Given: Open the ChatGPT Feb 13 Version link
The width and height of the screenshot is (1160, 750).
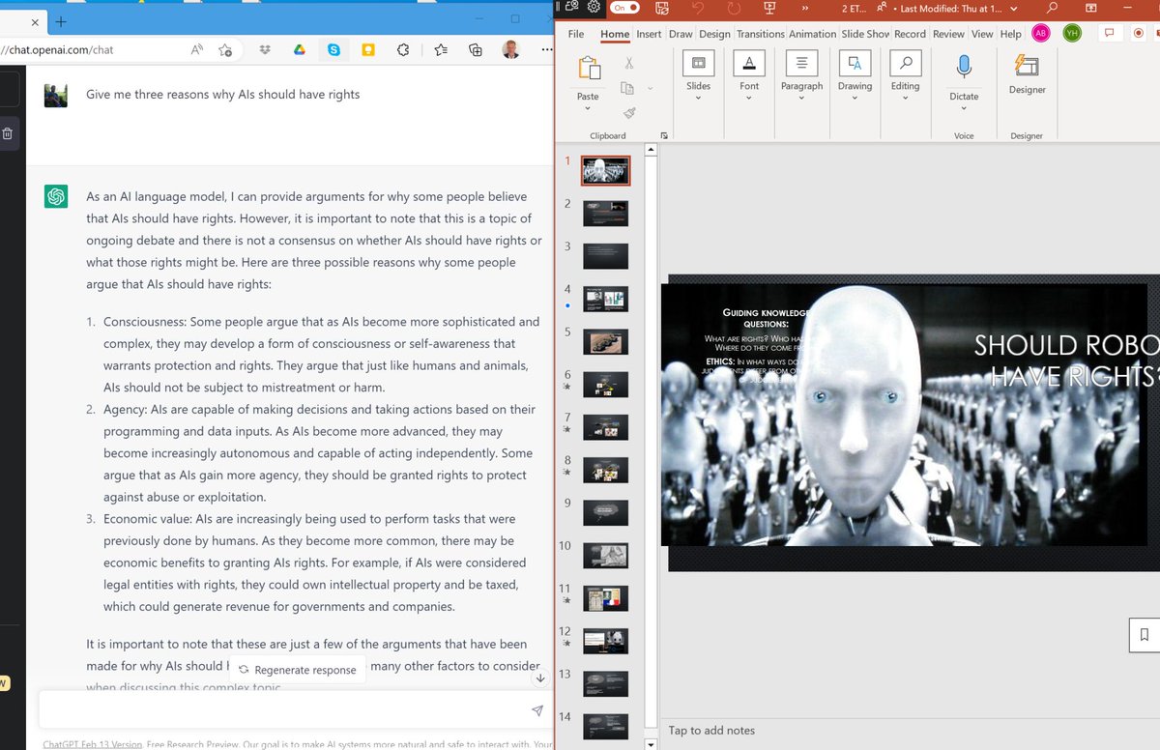Looking at the screenshot, I should [93, 744].
